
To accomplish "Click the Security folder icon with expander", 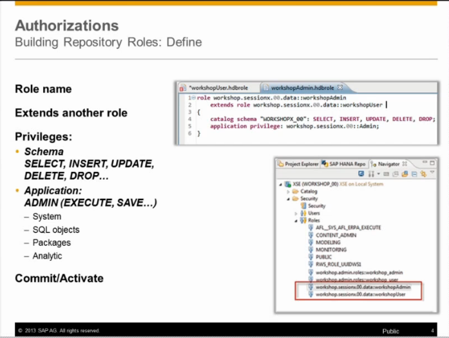I will [296, 199].
